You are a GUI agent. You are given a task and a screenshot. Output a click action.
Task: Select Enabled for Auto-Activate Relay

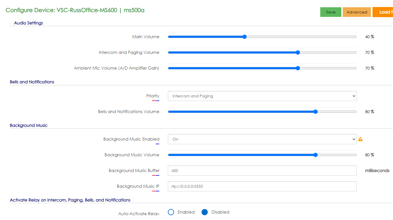(171, 212)
